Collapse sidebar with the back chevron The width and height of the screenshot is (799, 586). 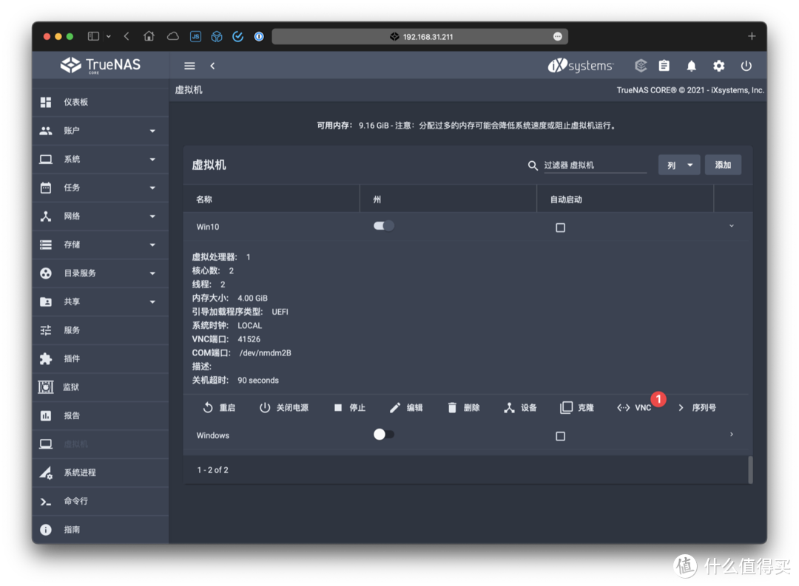pyautogui.click(x=212, y=66)
